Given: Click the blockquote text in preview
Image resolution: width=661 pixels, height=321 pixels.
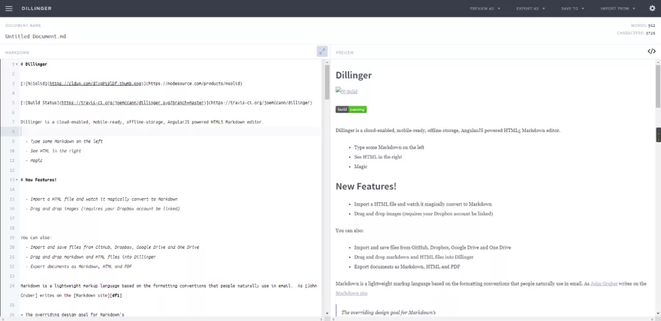Looking at the screenshot, I should pos(388,312).
